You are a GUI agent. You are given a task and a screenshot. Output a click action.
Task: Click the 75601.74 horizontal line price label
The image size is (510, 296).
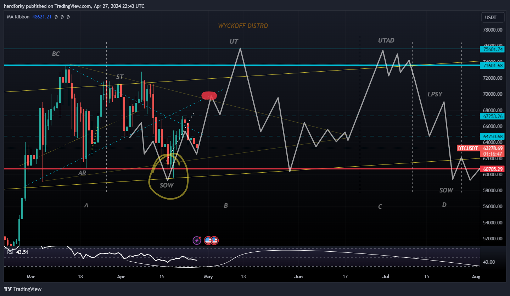pos(492,49)
